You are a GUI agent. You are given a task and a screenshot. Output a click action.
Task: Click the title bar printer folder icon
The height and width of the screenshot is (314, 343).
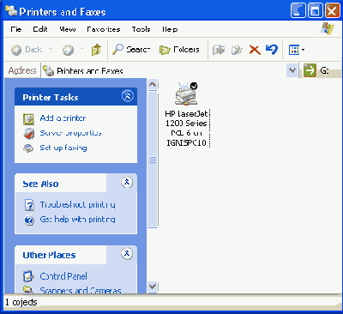11,11
